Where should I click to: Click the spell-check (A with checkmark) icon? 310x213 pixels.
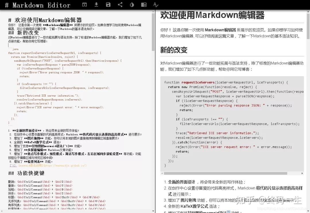coord(156,5)
